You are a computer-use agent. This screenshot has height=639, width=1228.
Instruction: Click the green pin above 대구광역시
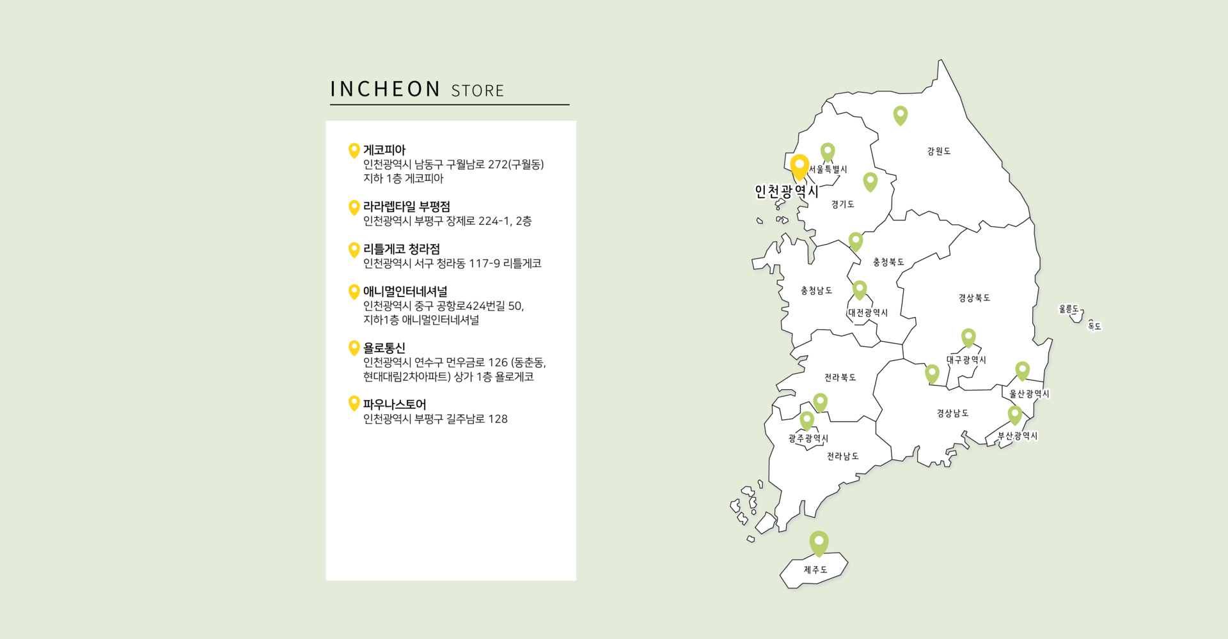click(x=968, y=338)
